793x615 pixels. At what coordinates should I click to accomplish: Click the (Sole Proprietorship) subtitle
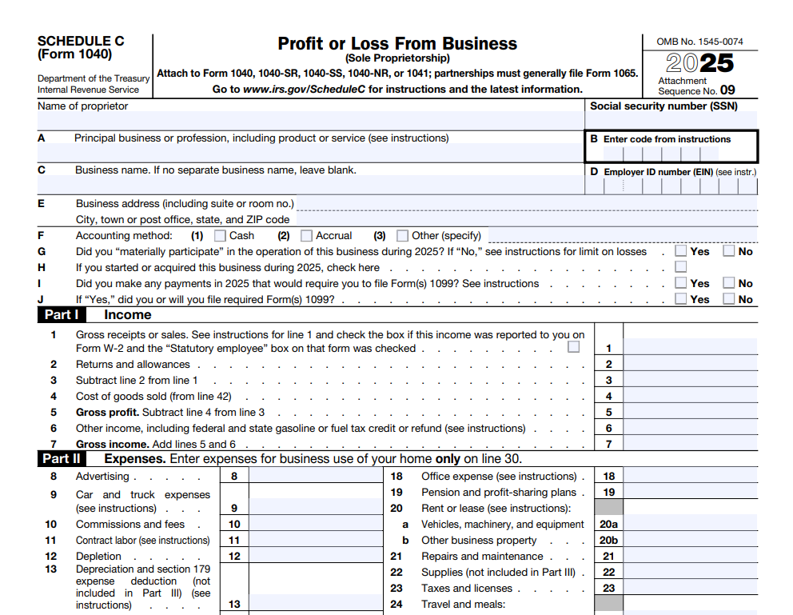coord(397,58)
